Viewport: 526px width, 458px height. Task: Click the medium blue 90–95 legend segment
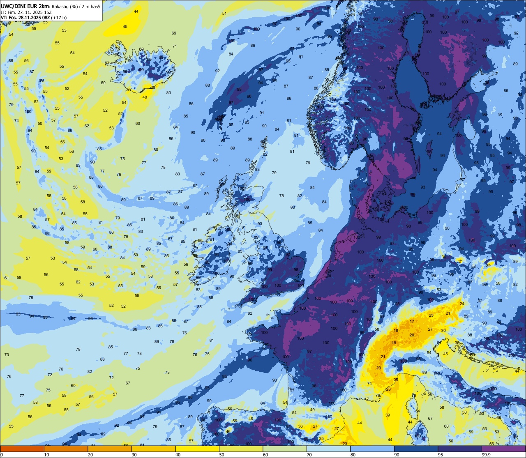click(416, 449)
